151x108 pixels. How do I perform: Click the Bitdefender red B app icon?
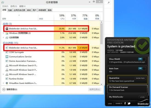tap(7, 29)
